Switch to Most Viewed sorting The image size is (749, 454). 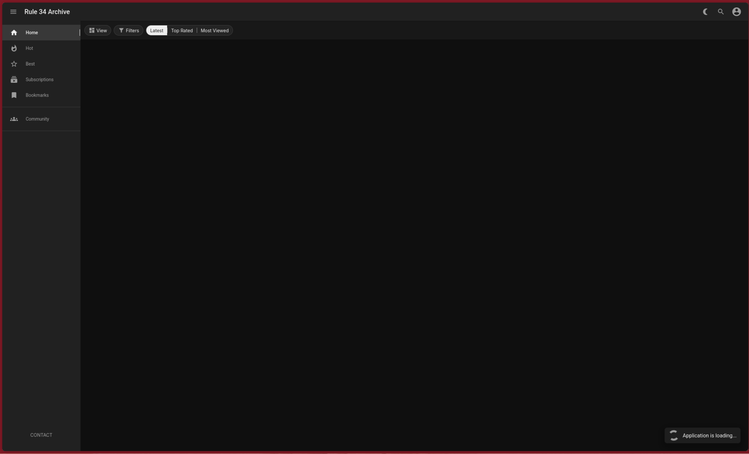click(x=215, y=31)
